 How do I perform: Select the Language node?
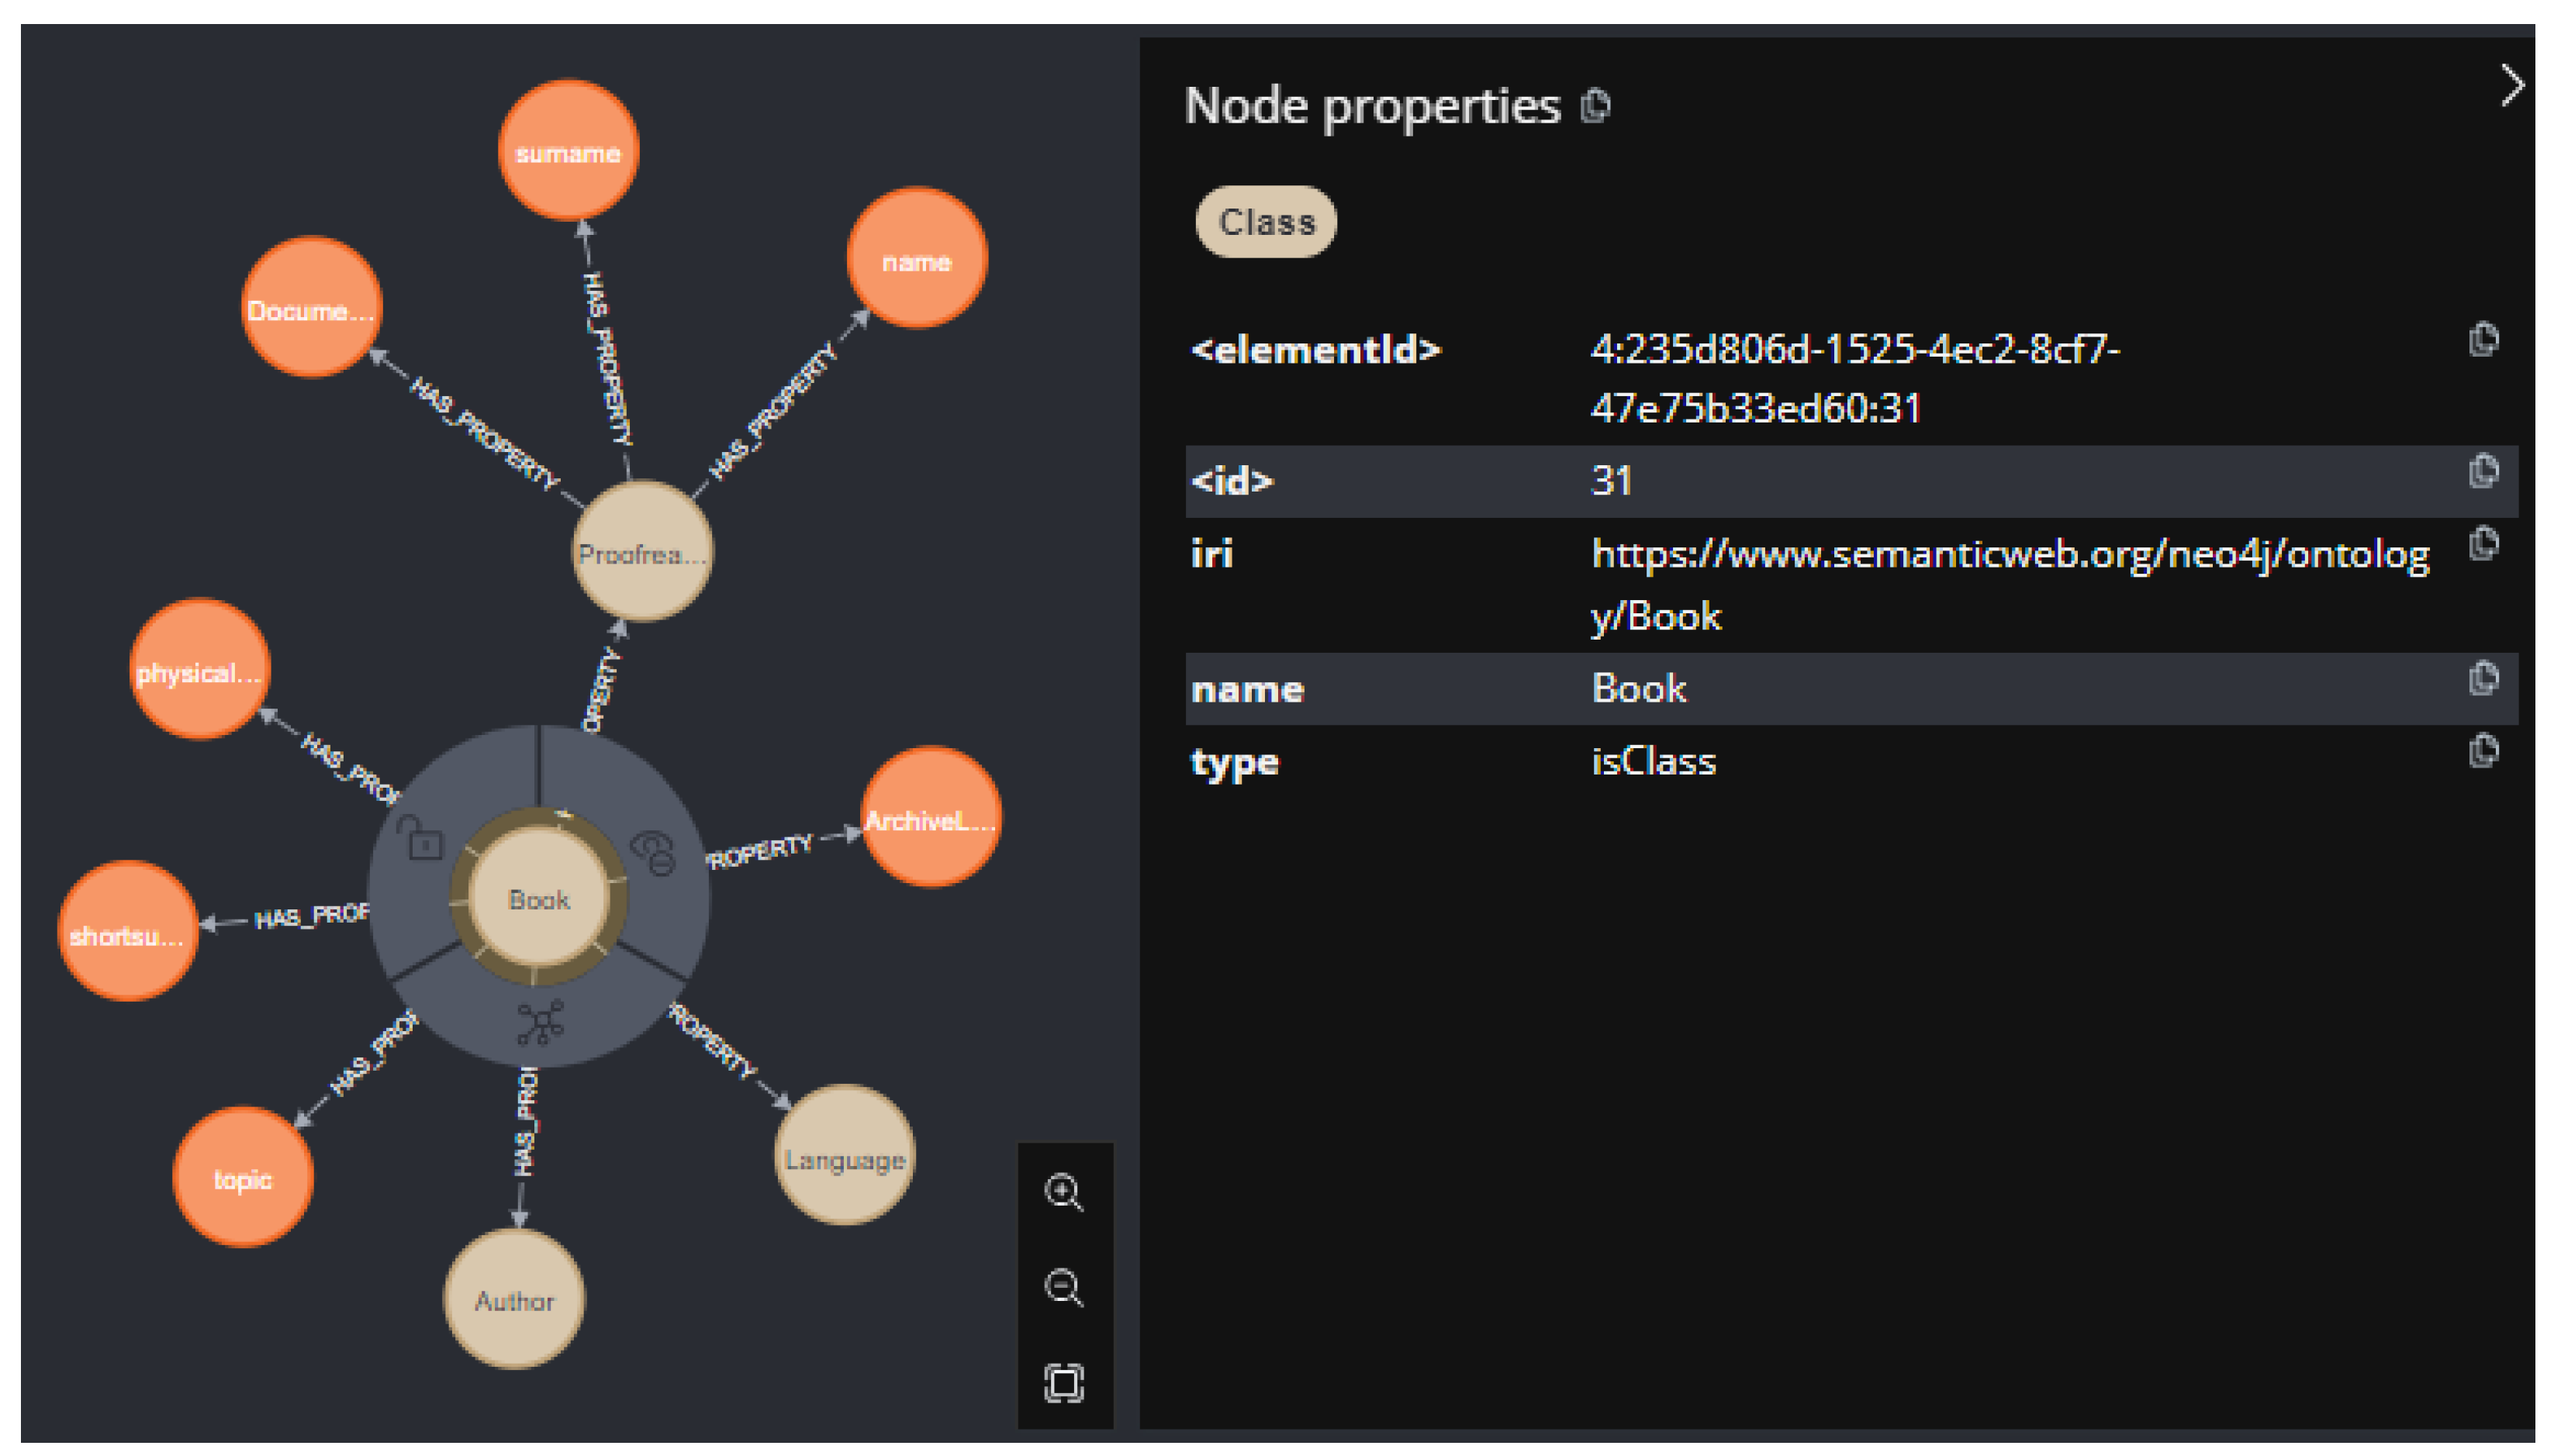tap(845, 1158)
